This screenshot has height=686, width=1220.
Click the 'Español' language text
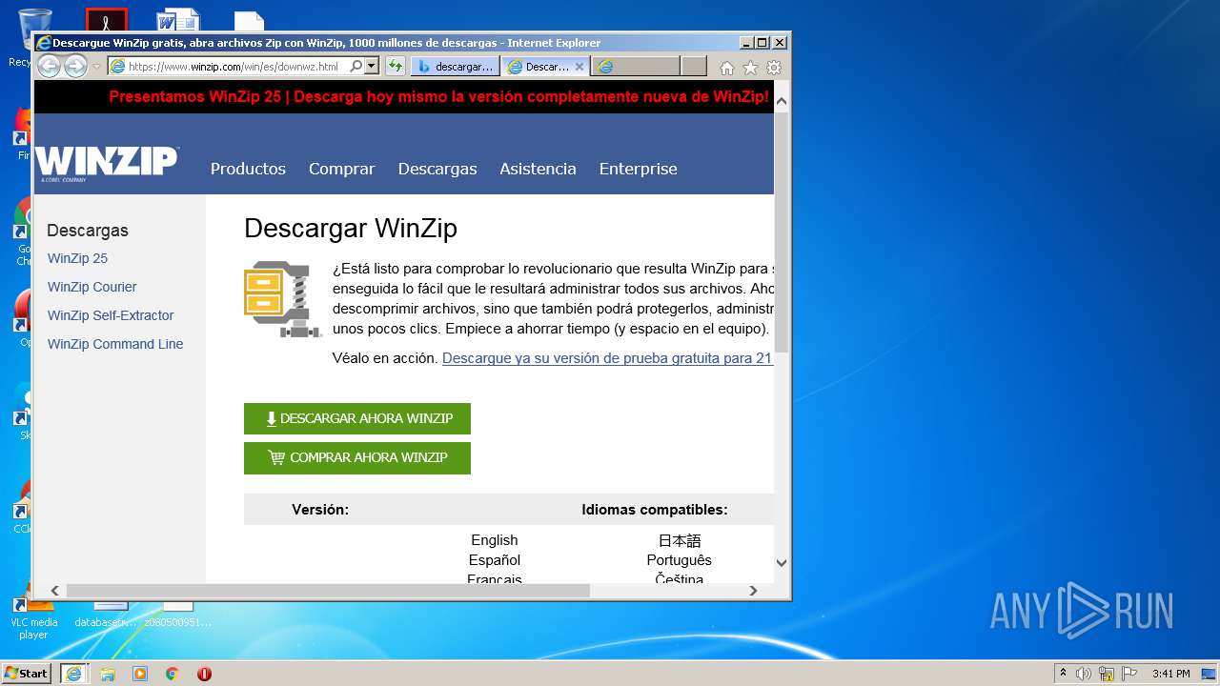(495, 560)
